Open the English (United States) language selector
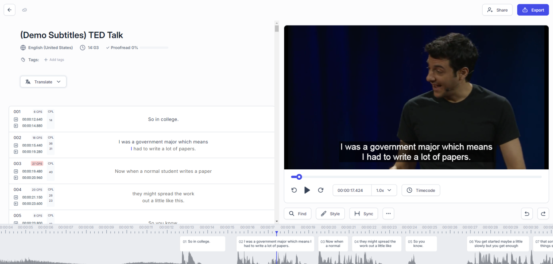 (x=47, y=48)
